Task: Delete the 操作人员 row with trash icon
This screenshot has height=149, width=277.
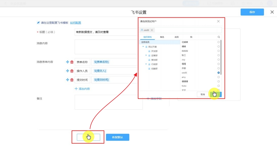Action: point(72,71)
